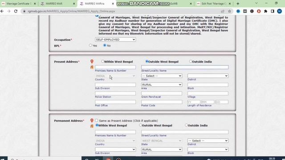The height and width of the screenshot is (160, 285).
Task: Open the side panel icon in the toolbar
Action: pyautogui.click(x=273, y=11)
